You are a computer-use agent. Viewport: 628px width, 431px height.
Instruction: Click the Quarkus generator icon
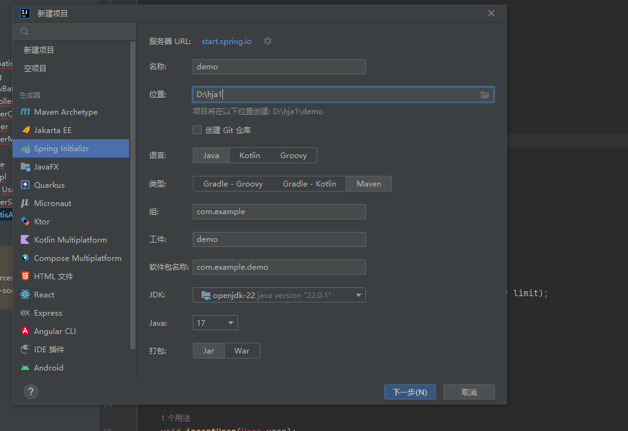click(25, 185)
